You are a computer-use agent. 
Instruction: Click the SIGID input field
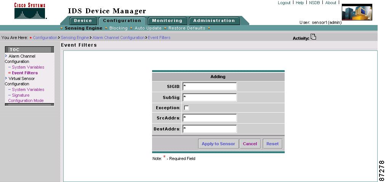(x=210, y=86)
